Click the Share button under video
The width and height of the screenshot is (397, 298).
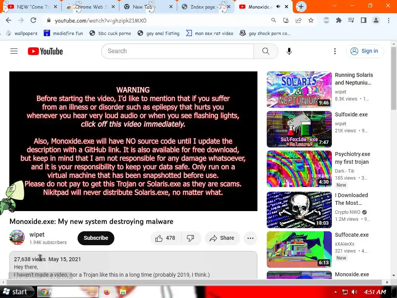tap(222, 238)
